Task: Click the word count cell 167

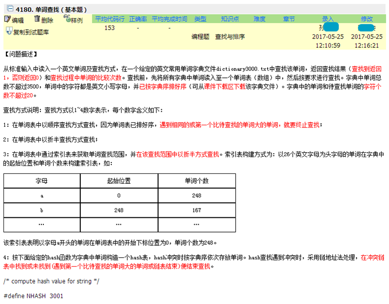Action: pos(197,210)
